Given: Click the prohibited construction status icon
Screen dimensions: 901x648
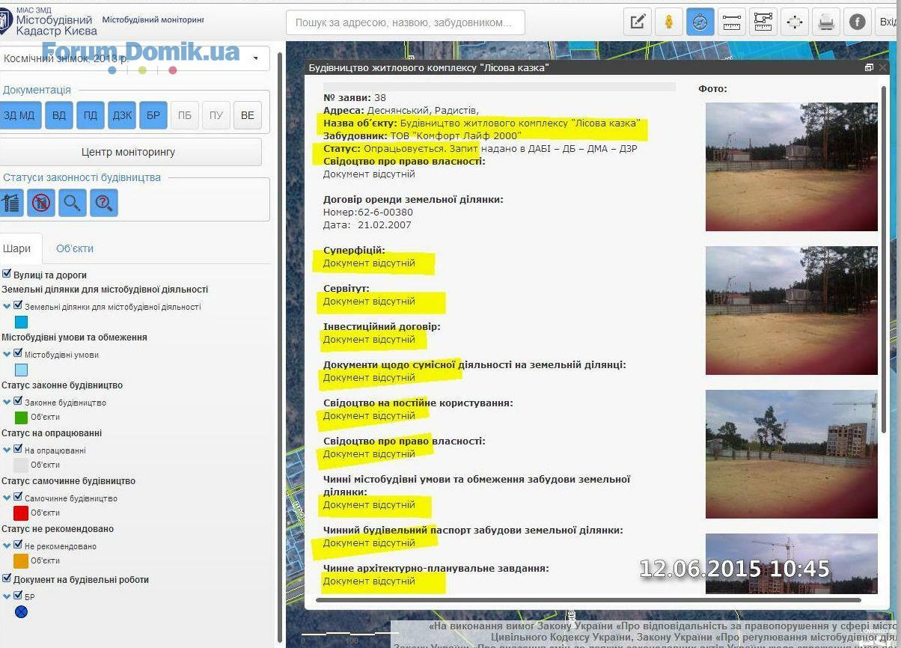Looking at the screenshot, I should tap(41, 203).
